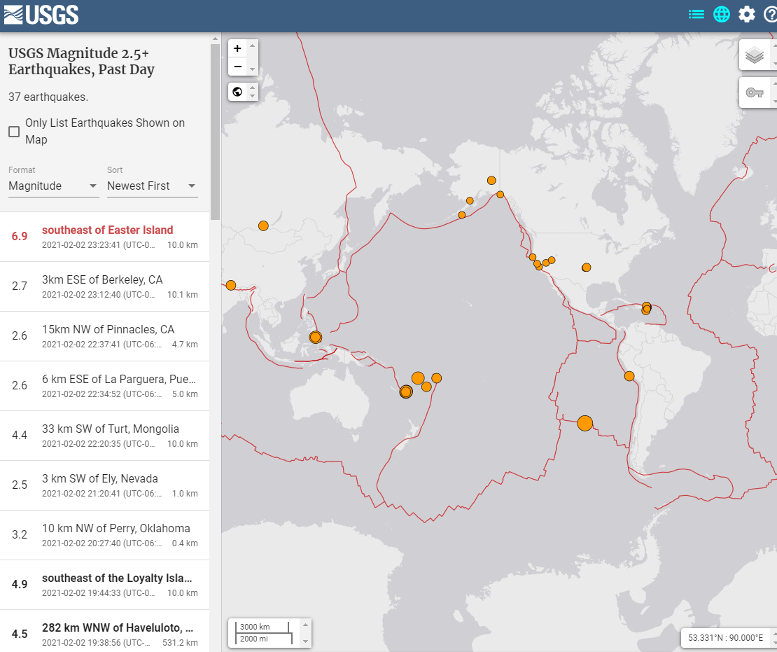
Task: Open southeast of Easter Island 6.9 event
Action: pos(104,237)
